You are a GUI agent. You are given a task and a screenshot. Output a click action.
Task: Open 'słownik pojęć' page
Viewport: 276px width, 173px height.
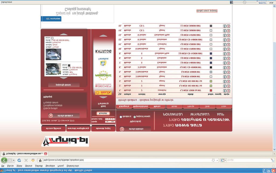pos(103,128)
